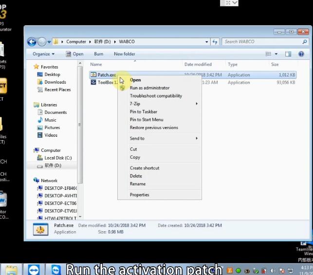Click WABCO in the address breadcrumb
This screenshot has height=275, width=313.
click(x=127, y=42)
